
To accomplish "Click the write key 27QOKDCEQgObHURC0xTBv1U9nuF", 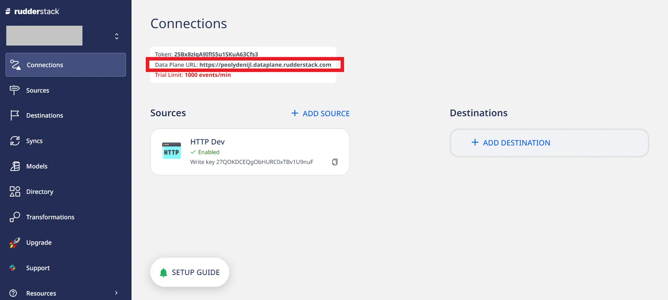I will pos(265,162).
